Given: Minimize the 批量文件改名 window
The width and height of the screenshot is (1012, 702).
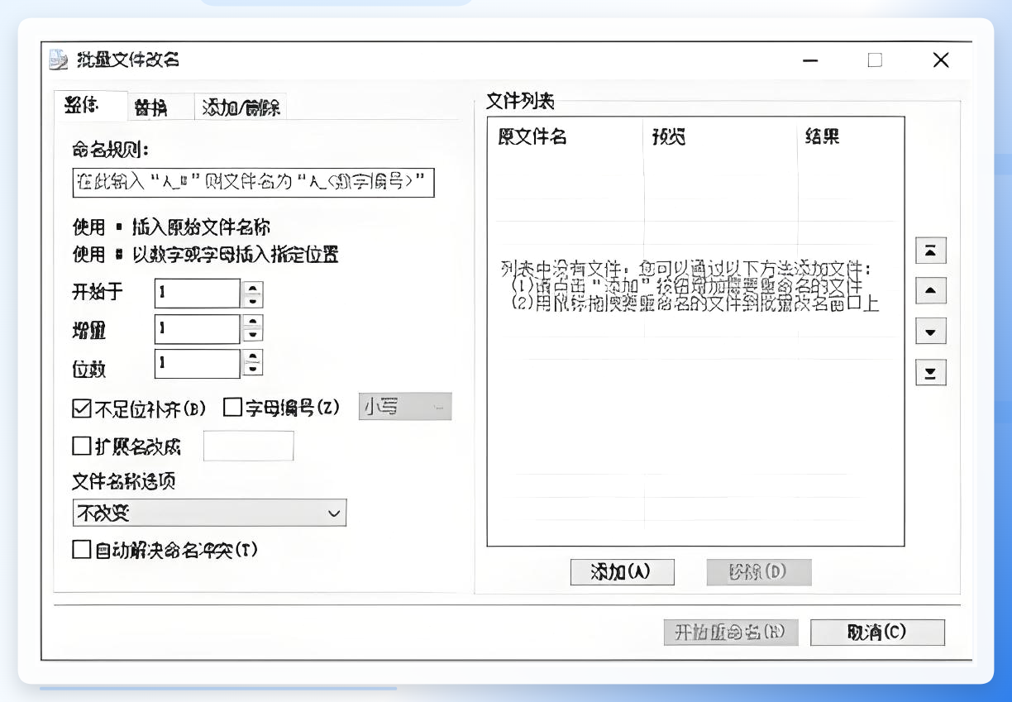Looking at the screenshot, I should click(810, 60).
